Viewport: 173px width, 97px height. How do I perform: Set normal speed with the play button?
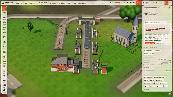click(x=163, y=3)
